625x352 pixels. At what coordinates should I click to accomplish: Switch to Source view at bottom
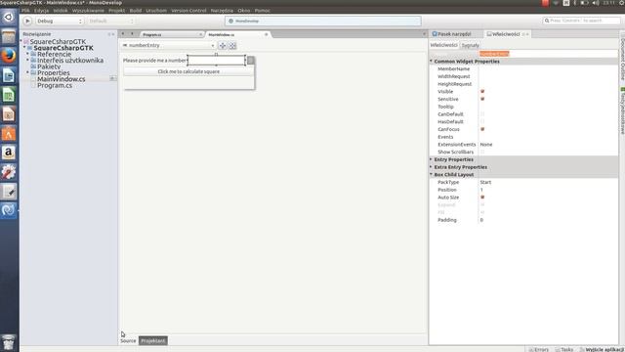click(x=128, y=341)
